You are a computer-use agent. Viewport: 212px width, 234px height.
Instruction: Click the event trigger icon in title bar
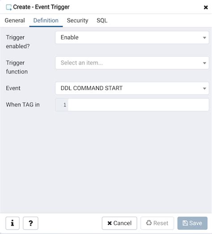pos(8,7)
